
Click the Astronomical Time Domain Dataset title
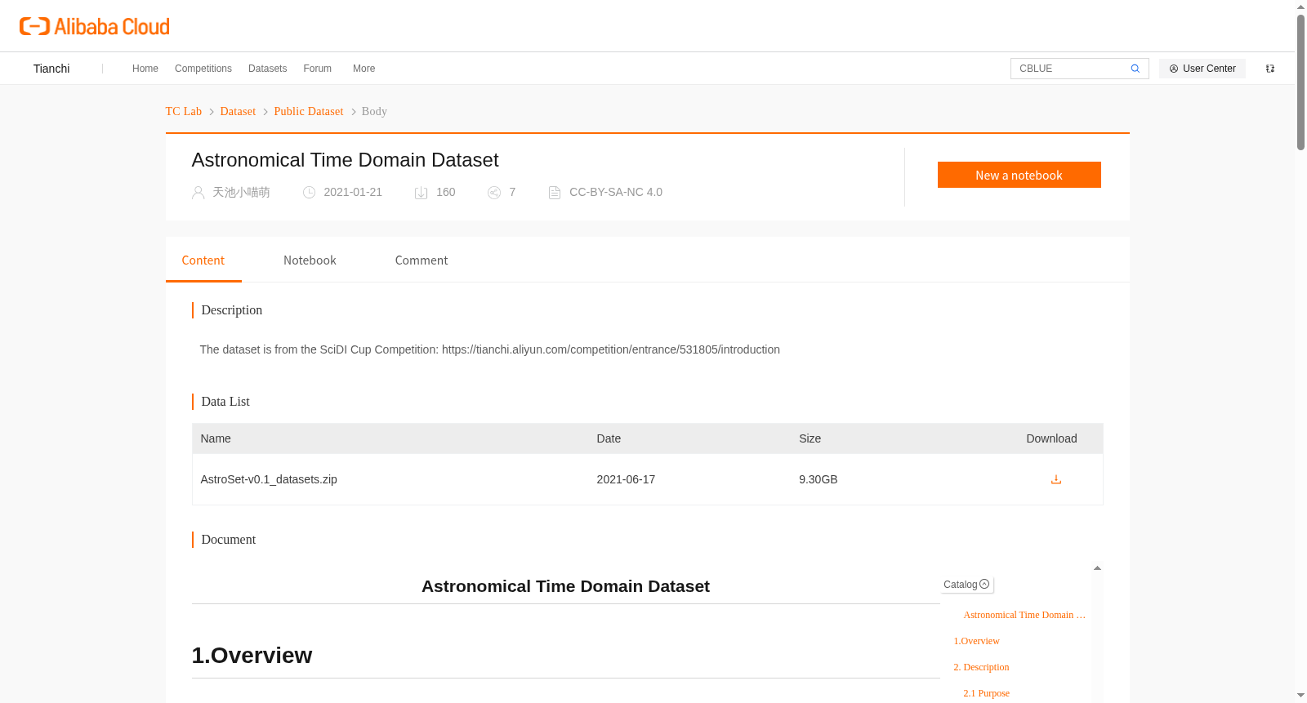click(x=345, y=160)
